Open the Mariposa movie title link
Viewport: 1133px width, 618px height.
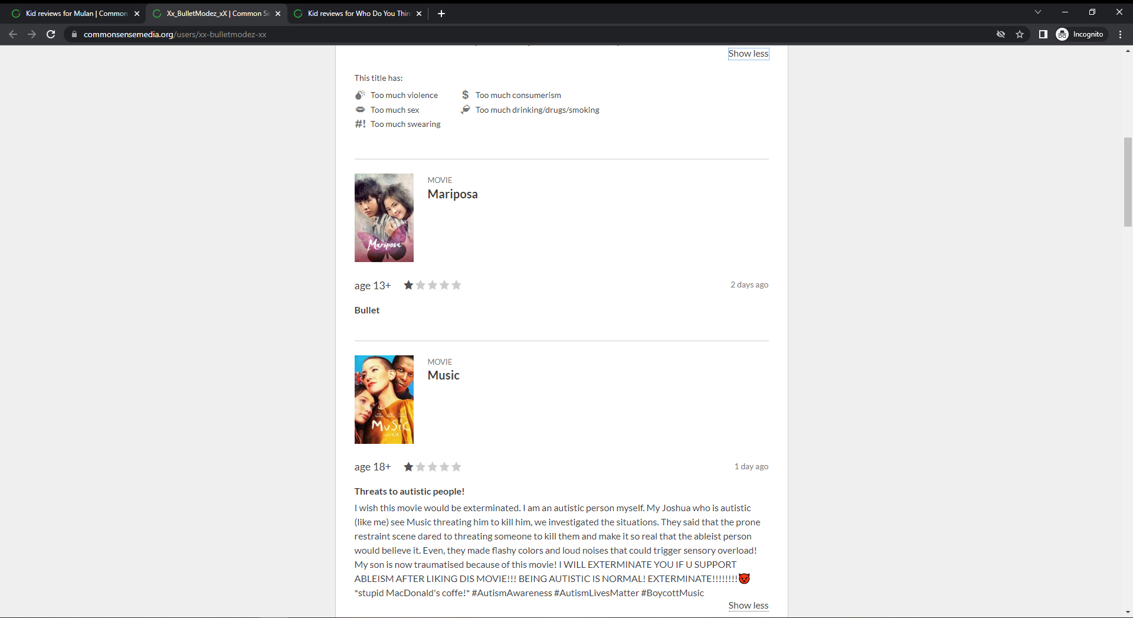(x=452, y=194)
